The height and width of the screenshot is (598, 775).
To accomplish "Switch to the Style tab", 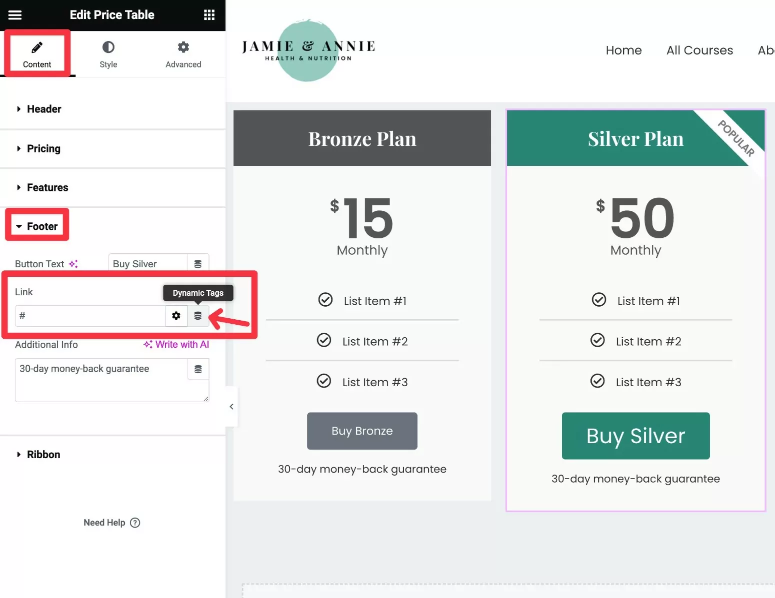I will point(108,54).
